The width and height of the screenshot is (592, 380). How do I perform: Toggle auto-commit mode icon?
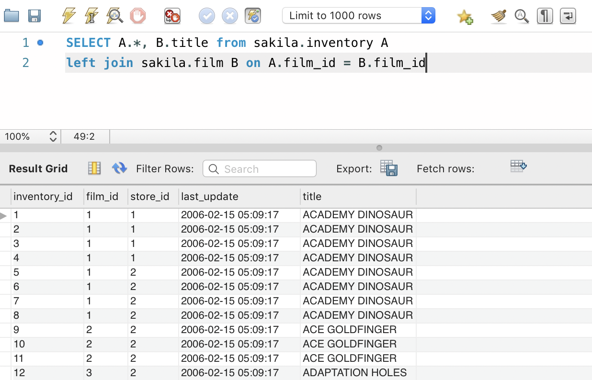click(252, 16)
